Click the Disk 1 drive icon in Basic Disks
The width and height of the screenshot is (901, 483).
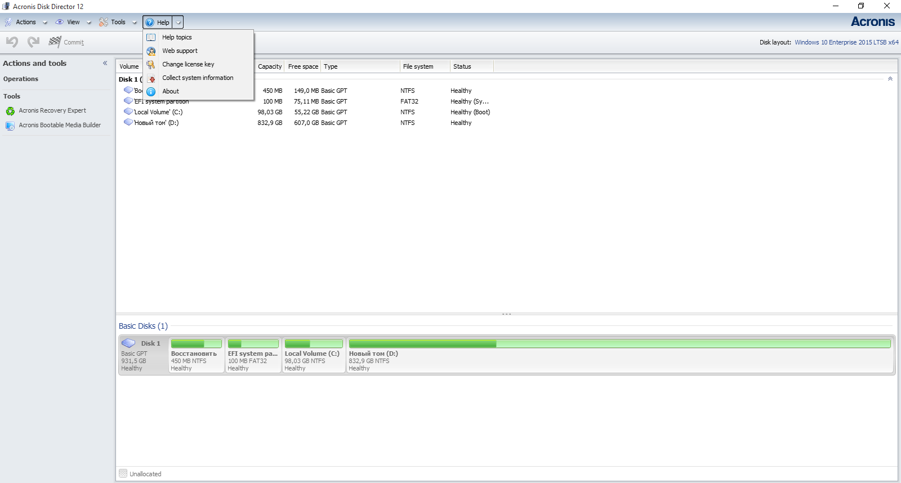pyautogui.click(x=128, y=343)
